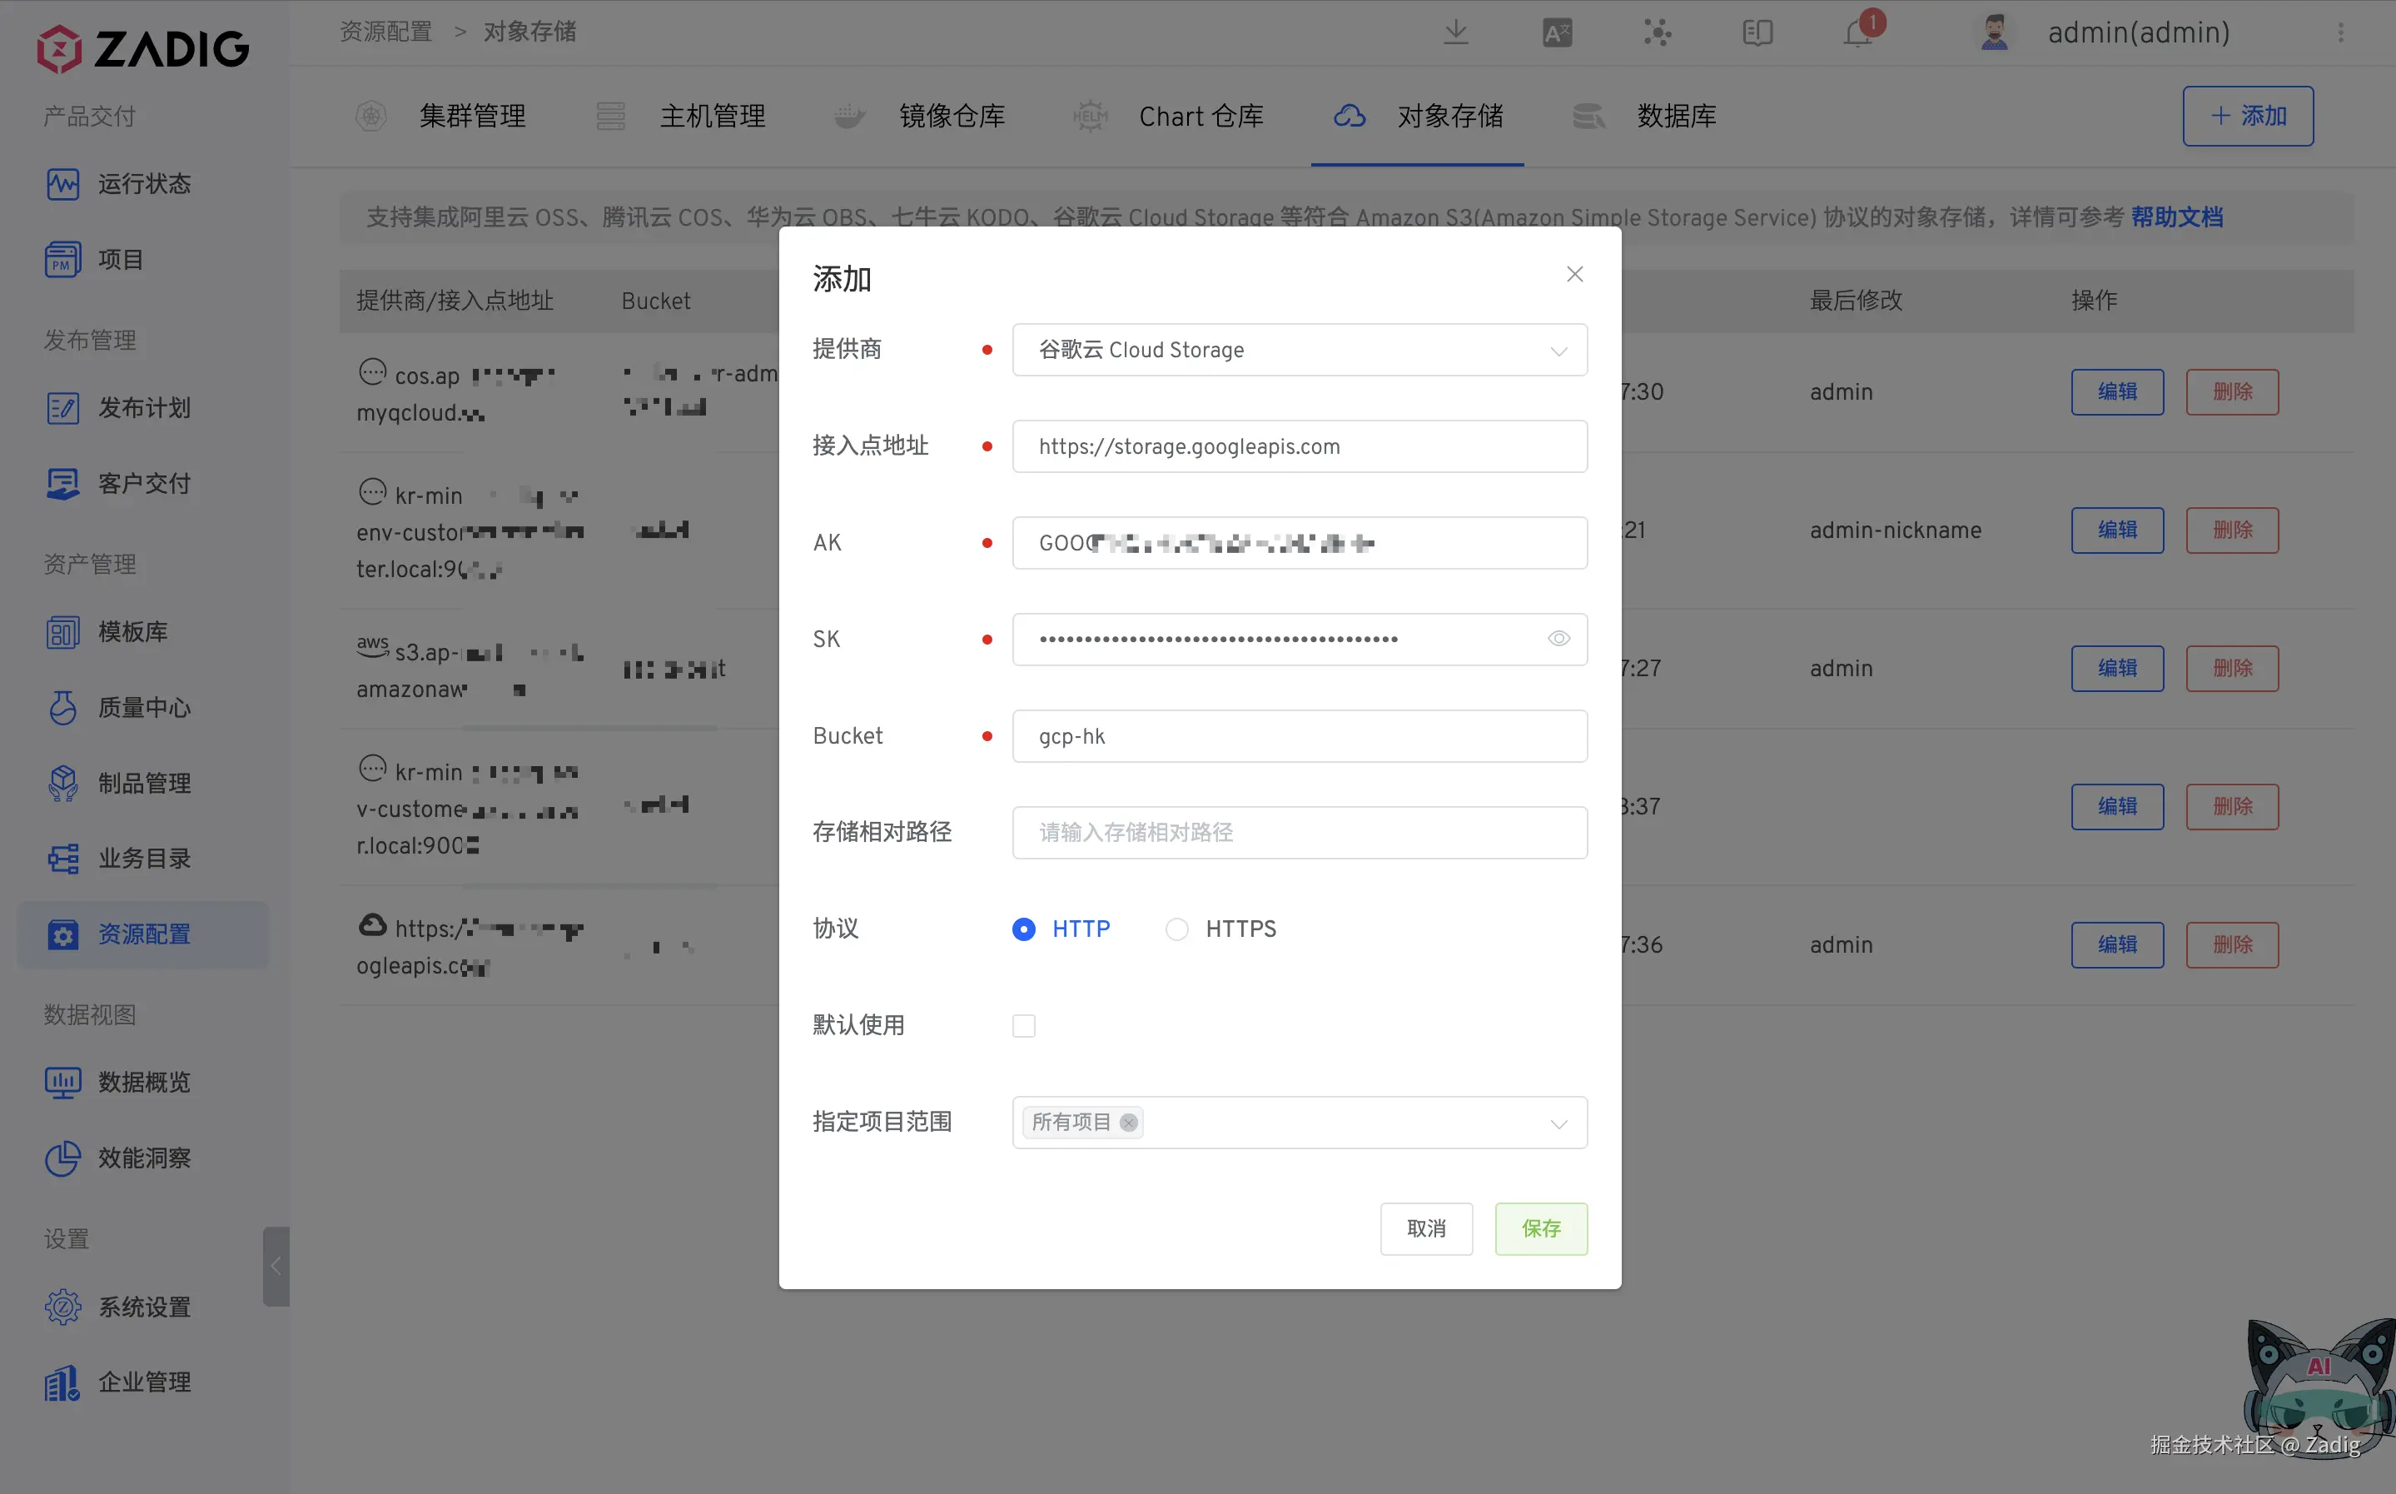The height and width of the screenshot is (1494, 2396).
Task: Click the 存储相对路径 input field
Action: pyautogui.click(x=1299, y=832)
